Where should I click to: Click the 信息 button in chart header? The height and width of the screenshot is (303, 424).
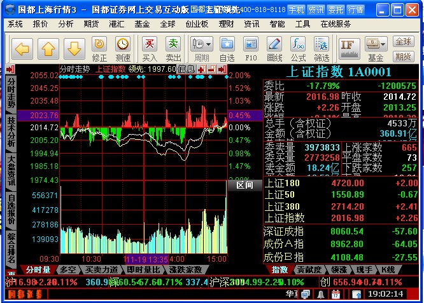pos(187,69)
